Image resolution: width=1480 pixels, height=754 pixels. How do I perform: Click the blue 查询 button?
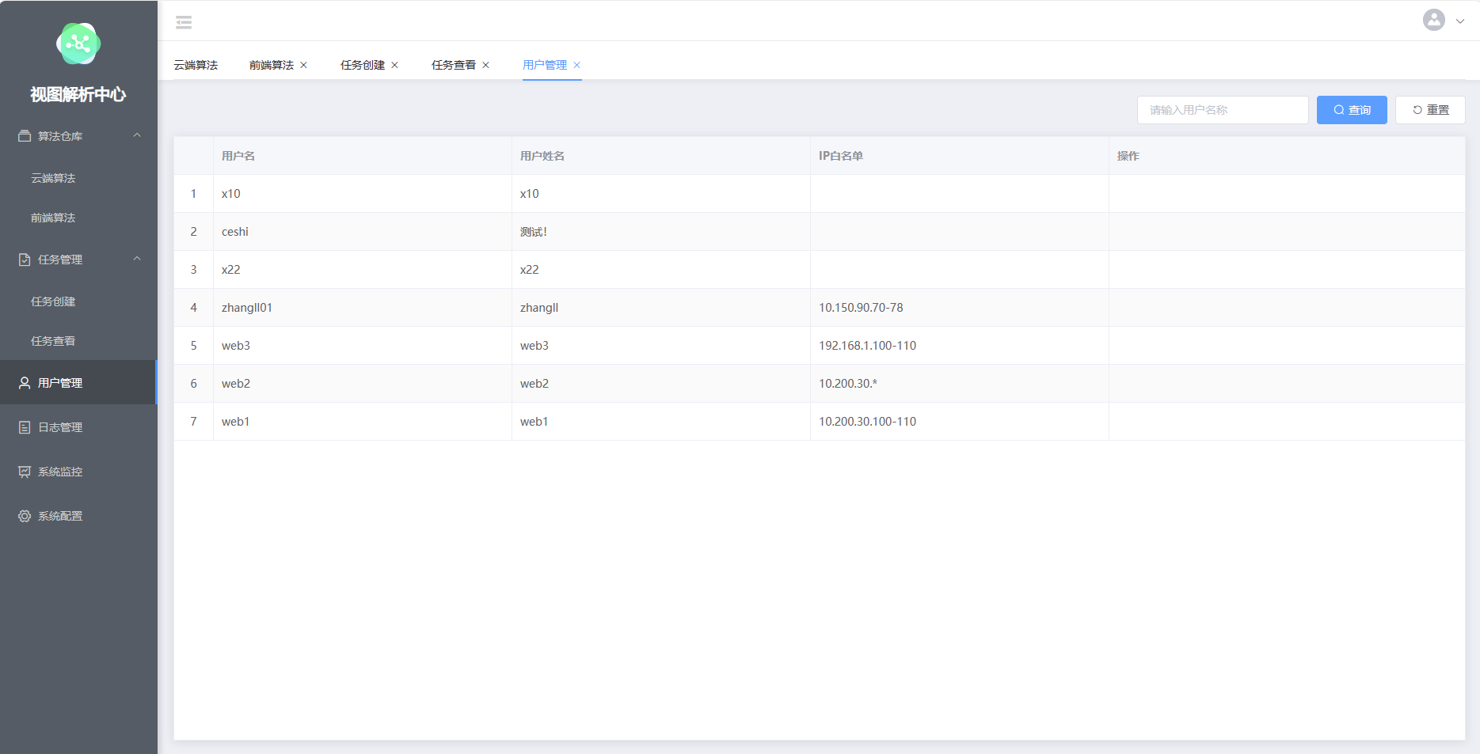pyautogui.click(x=1352, y=110)
